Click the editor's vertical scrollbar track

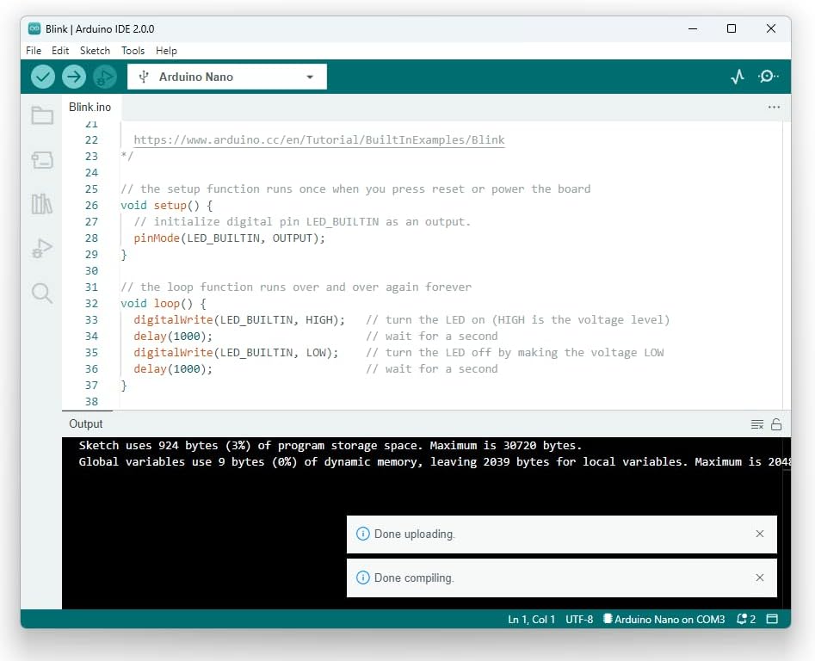[x=787, y=265]
